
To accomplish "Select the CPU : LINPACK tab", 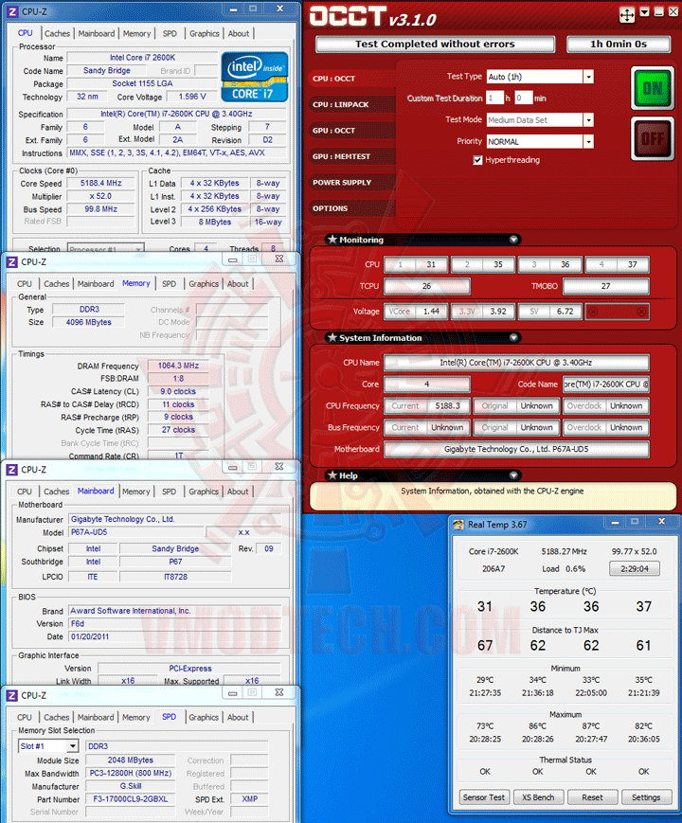I will (350, 104).
